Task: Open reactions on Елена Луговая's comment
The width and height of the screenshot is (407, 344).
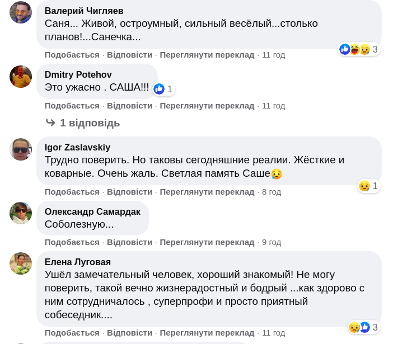Action: coord(364,327)
